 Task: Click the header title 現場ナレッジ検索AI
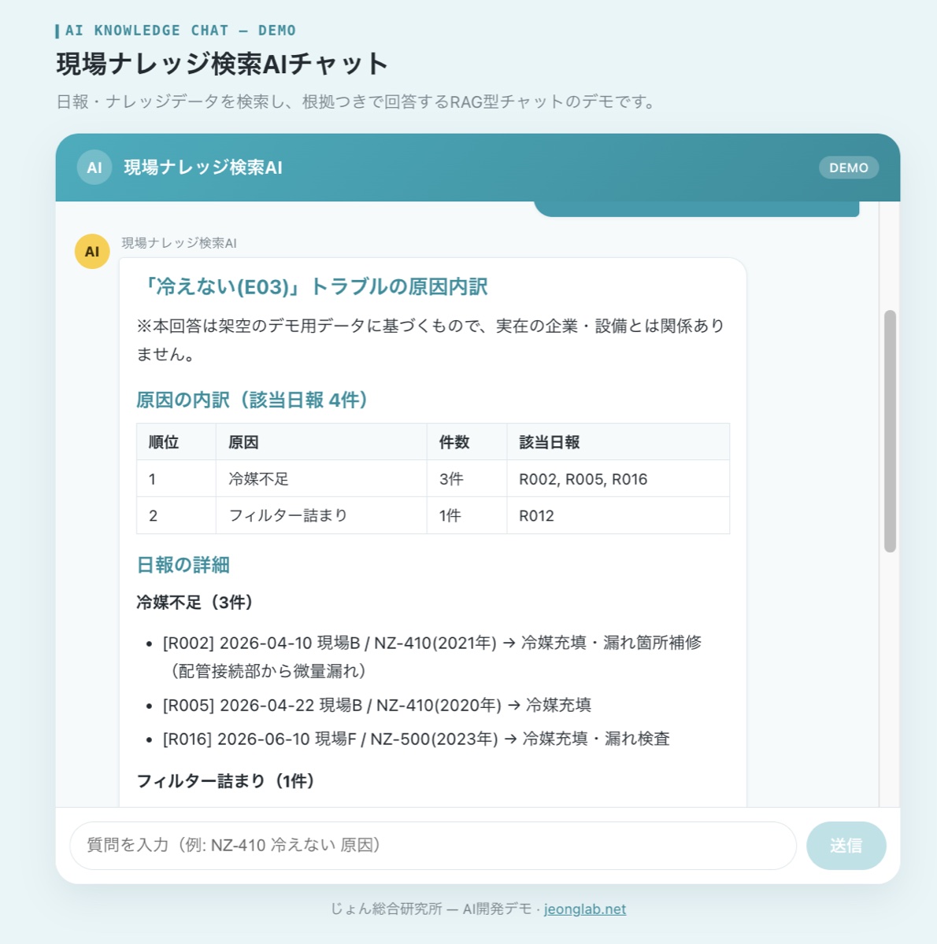click(x=203, y=168)
